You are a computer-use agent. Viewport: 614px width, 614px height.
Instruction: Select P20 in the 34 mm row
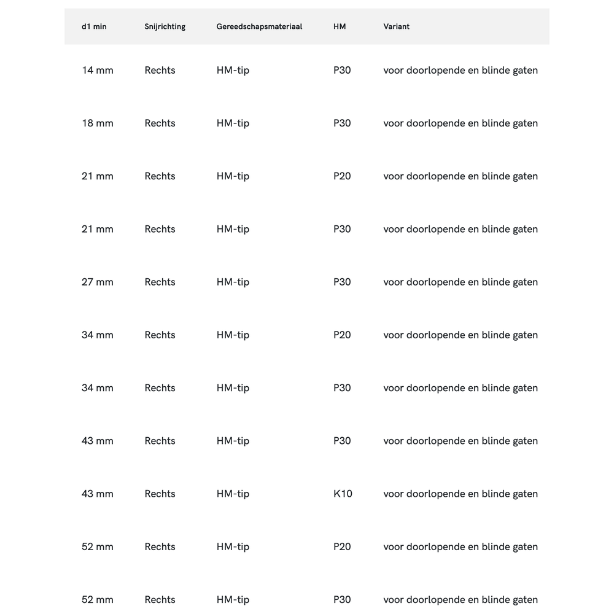coord(342,335)
